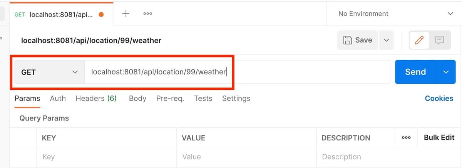The image size is (462, 168).
Task: Open the three-dot tab options menu
Action: [147, 14]
